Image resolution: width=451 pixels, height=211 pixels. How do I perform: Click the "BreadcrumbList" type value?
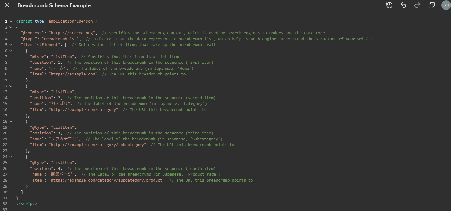pyautogui.click(x=61, y=39)
